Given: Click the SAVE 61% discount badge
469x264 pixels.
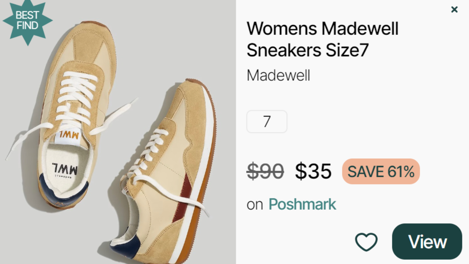Looking at the screenshot, I should 381,172.
